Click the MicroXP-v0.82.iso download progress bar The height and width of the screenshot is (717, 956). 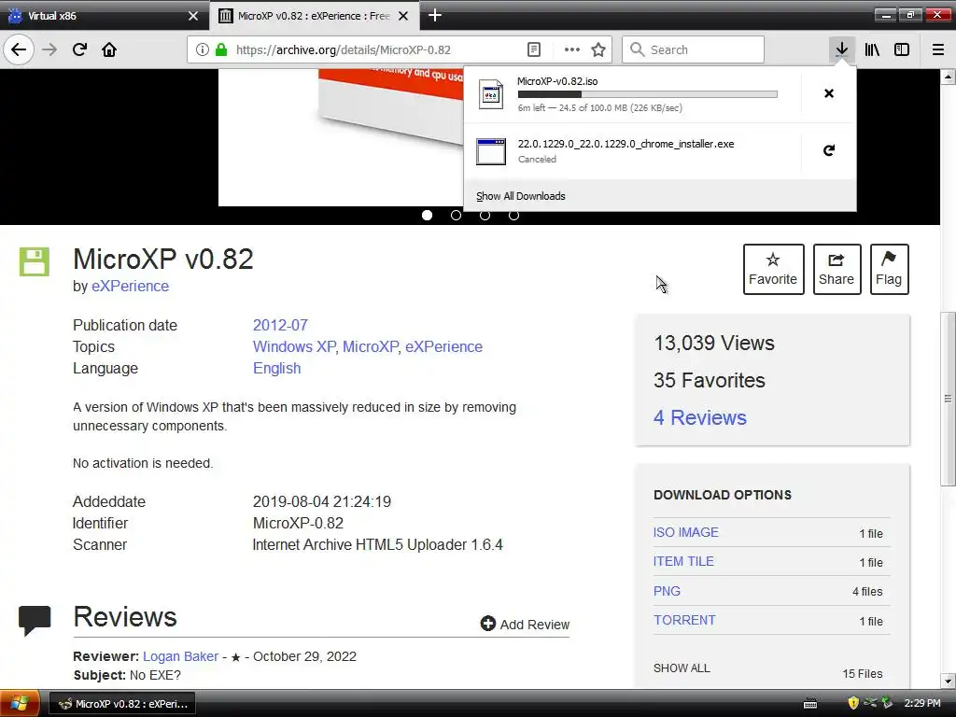tap(648, 94)
